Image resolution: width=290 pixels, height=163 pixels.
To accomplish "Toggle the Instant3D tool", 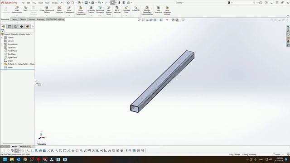I will pos(135,9).
